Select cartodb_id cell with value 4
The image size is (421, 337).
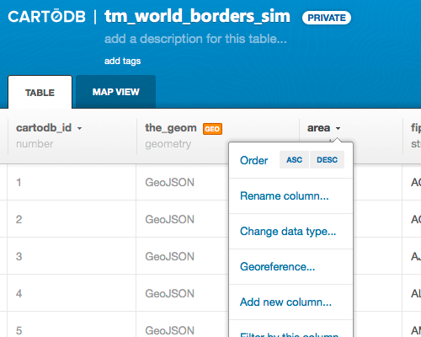coord(72,293)
